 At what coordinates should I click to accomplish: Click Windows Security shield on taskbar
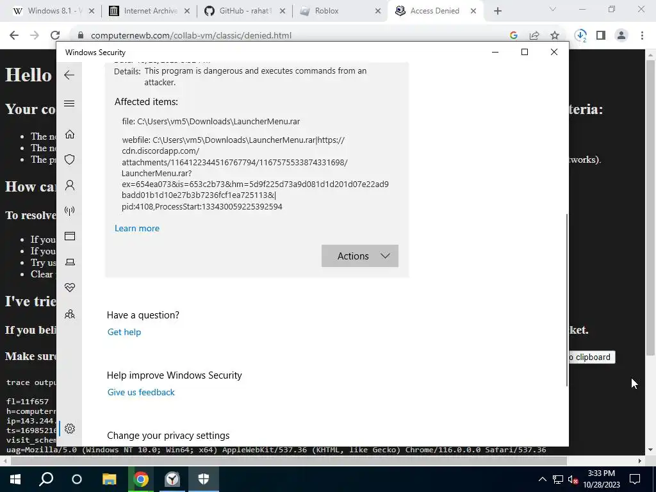click(204, 479)
